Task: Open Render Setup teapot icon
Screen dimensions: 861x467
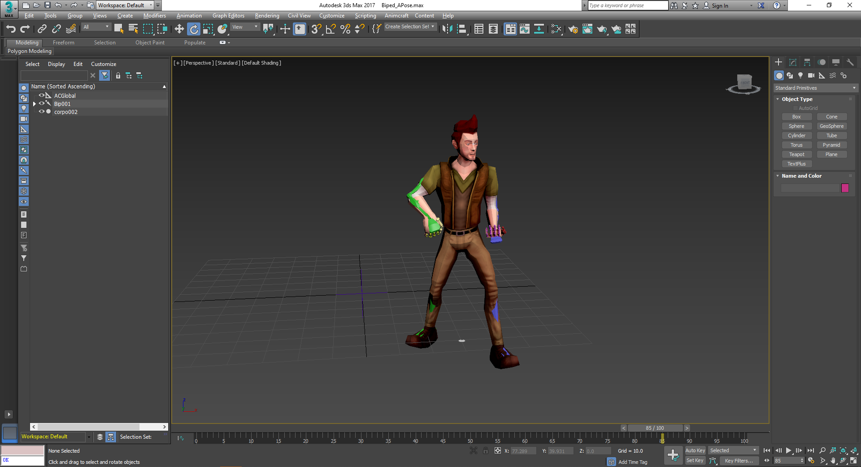Action: (x=573, y=29)
